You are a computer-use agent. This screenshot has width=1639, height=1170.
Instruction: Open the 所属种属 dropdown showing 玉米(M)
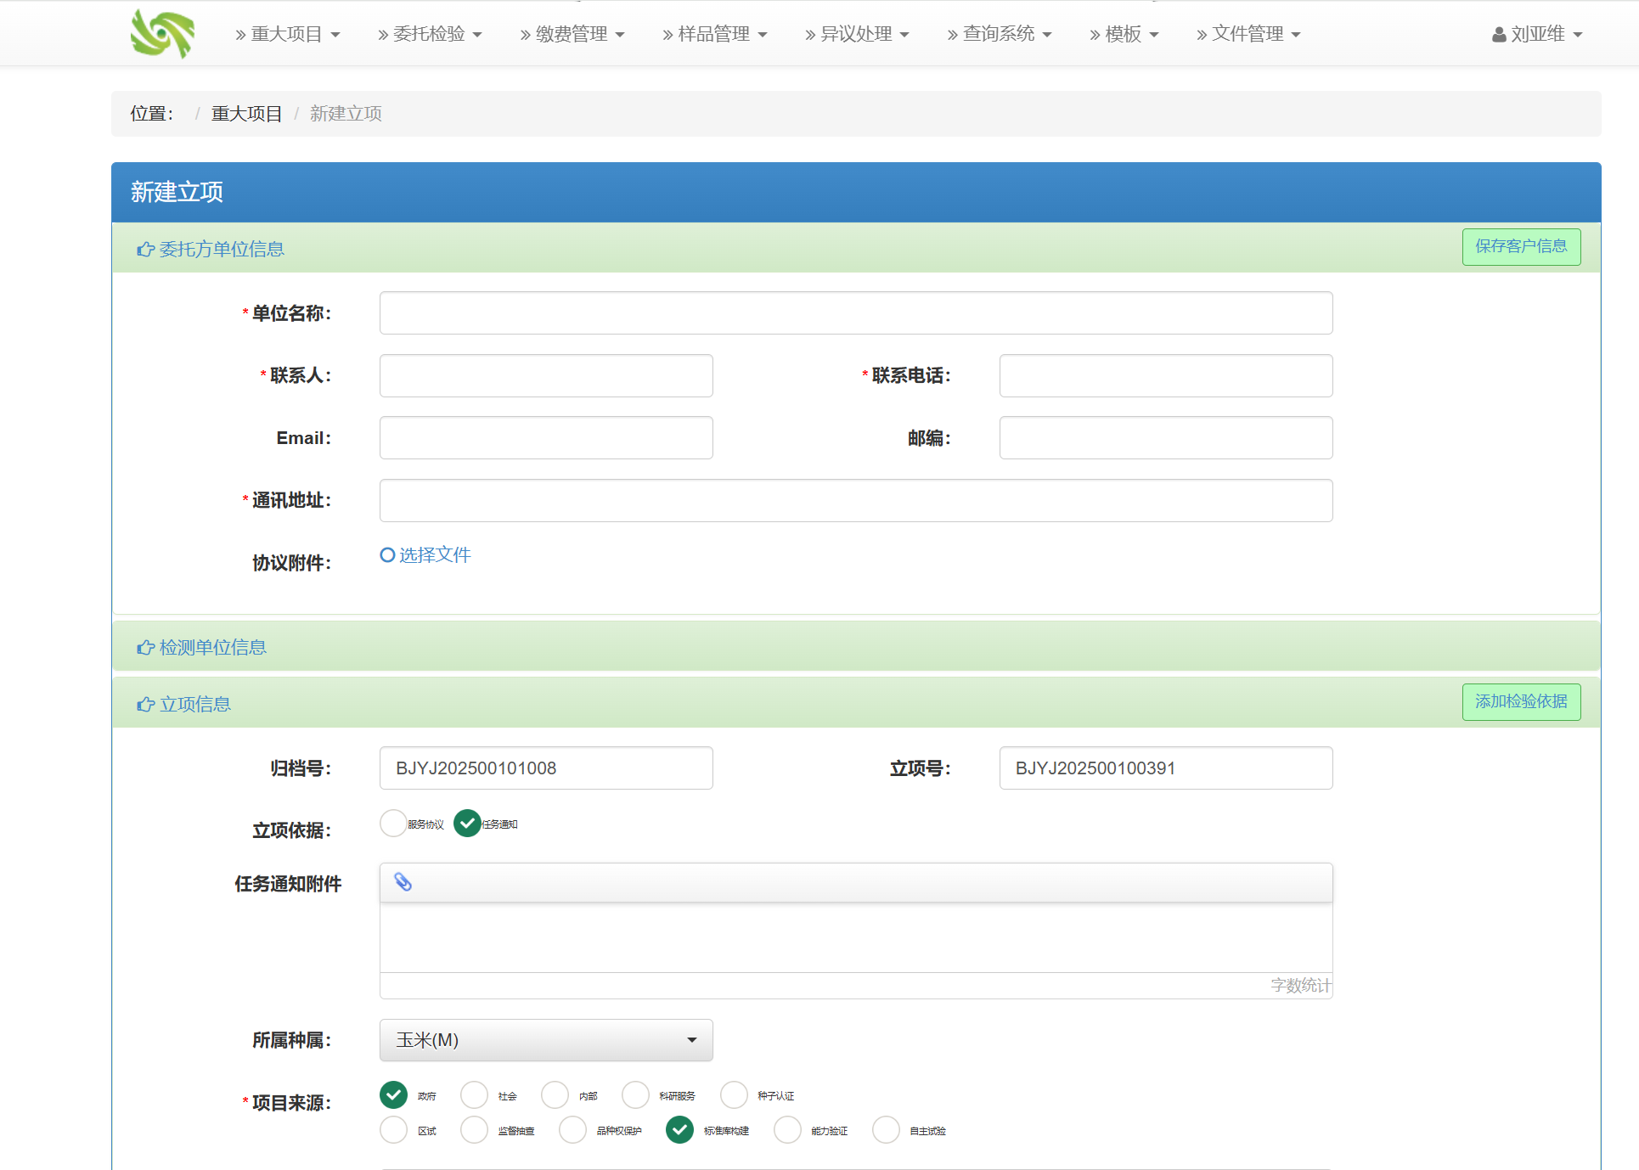[546, 1040]
